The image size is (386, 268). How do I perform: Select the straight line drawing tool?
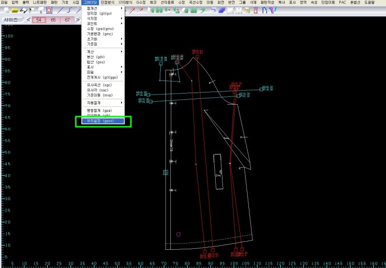pyautogui.click(x=60, y=10)
